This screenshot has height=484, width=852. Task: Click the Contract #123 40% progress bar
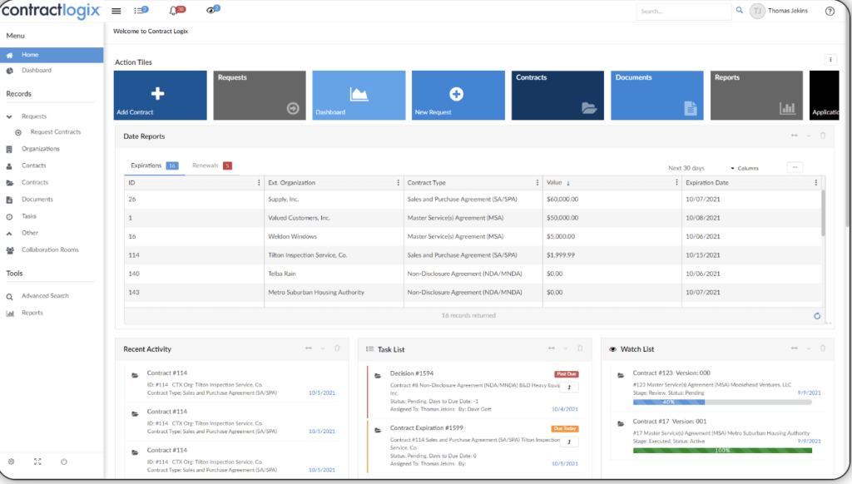click(x=722, y=402)
